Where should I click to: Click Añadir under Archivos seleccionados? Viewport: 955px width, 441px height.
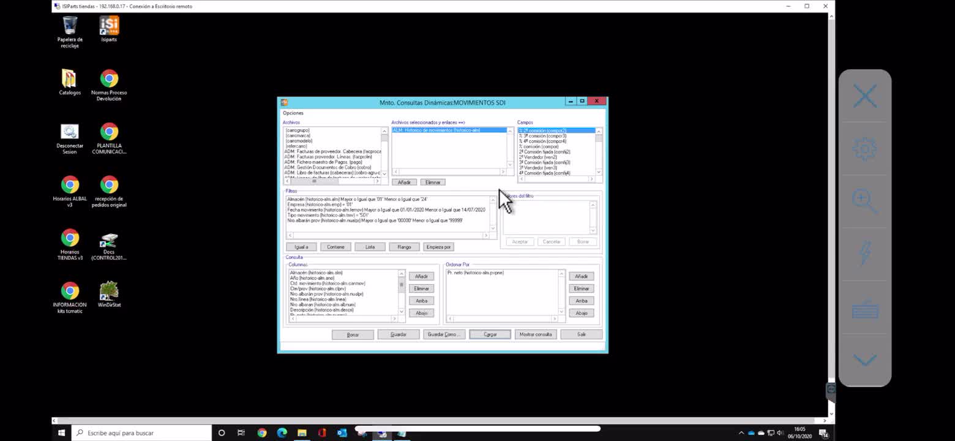(x=404, y=182)
